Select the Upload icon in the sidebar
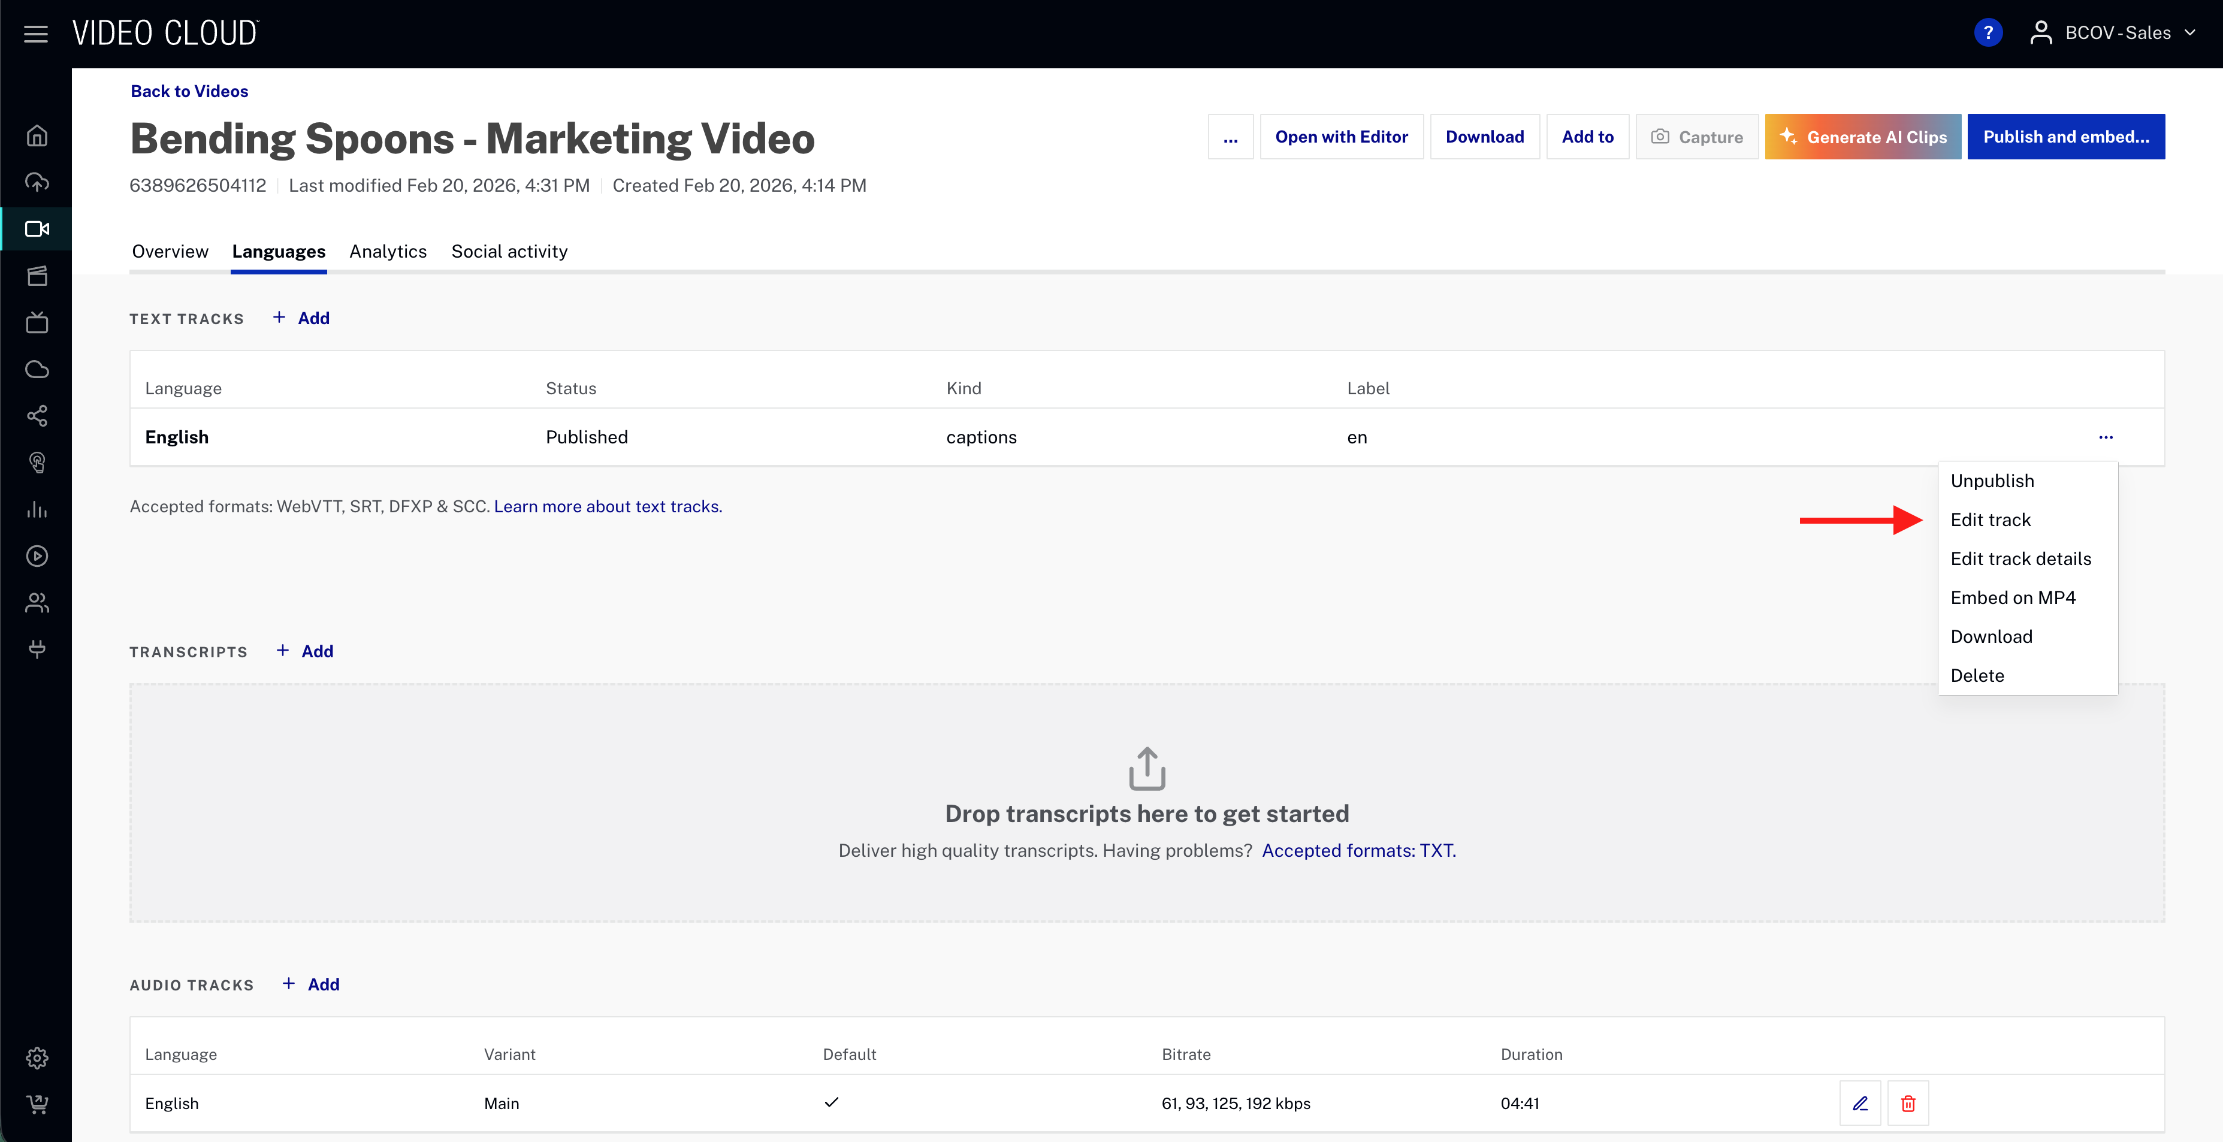 tap(36, 182)
